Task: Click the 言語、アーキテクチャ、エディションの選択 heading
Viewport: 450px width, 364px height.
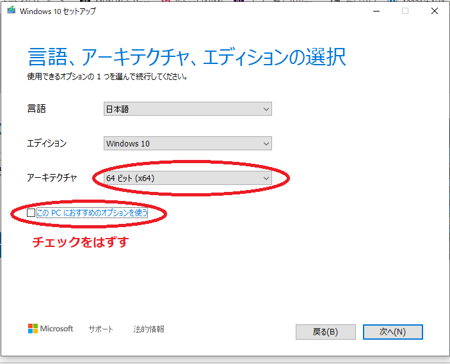Action: 187,57
